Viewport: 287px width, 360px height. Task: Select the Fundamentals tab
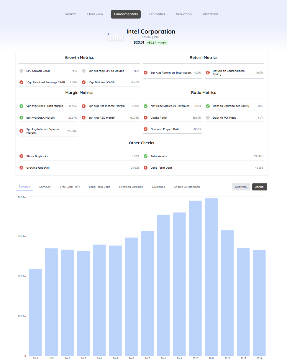click(x=126, y=14)
